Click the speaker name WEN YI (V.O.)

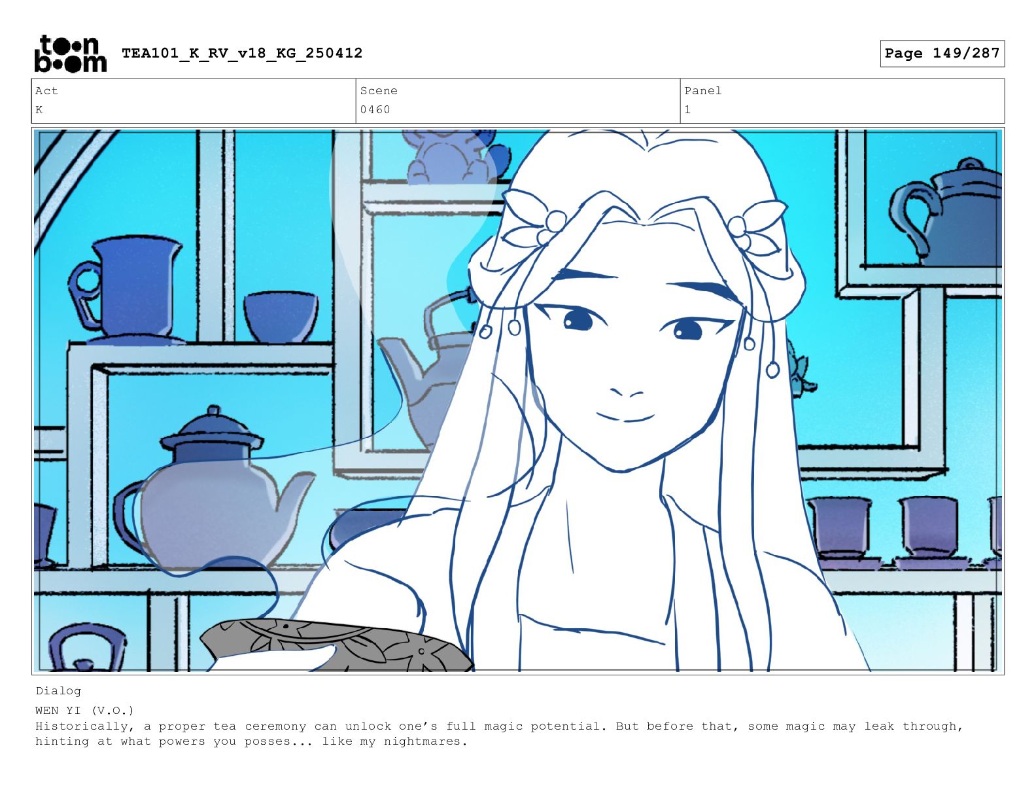pos(84,711)
